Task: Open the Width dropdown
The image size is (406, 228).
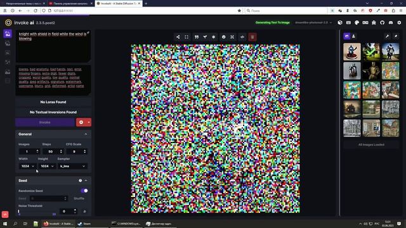Action: [27, 166]
